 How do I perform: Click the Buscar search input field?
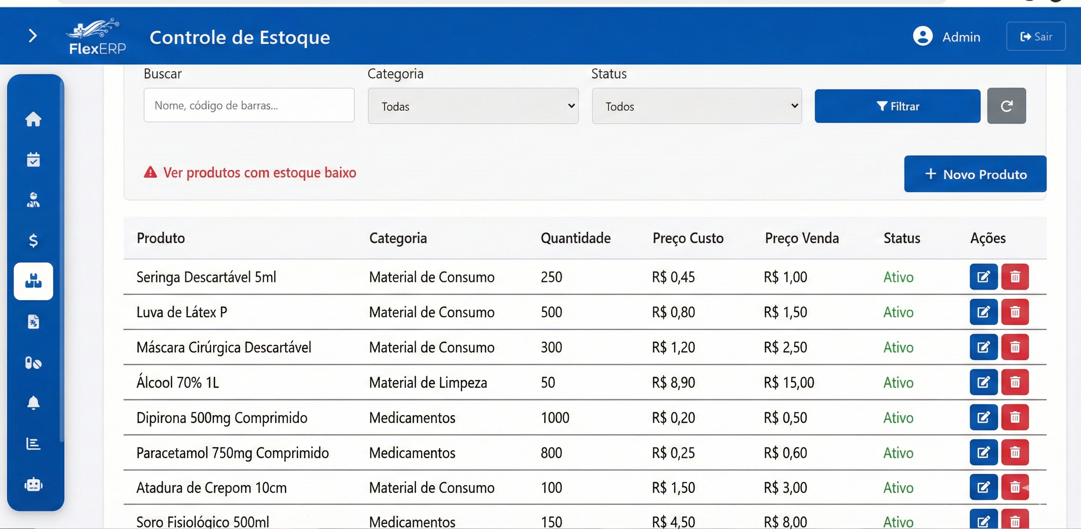tap(249, 105)
